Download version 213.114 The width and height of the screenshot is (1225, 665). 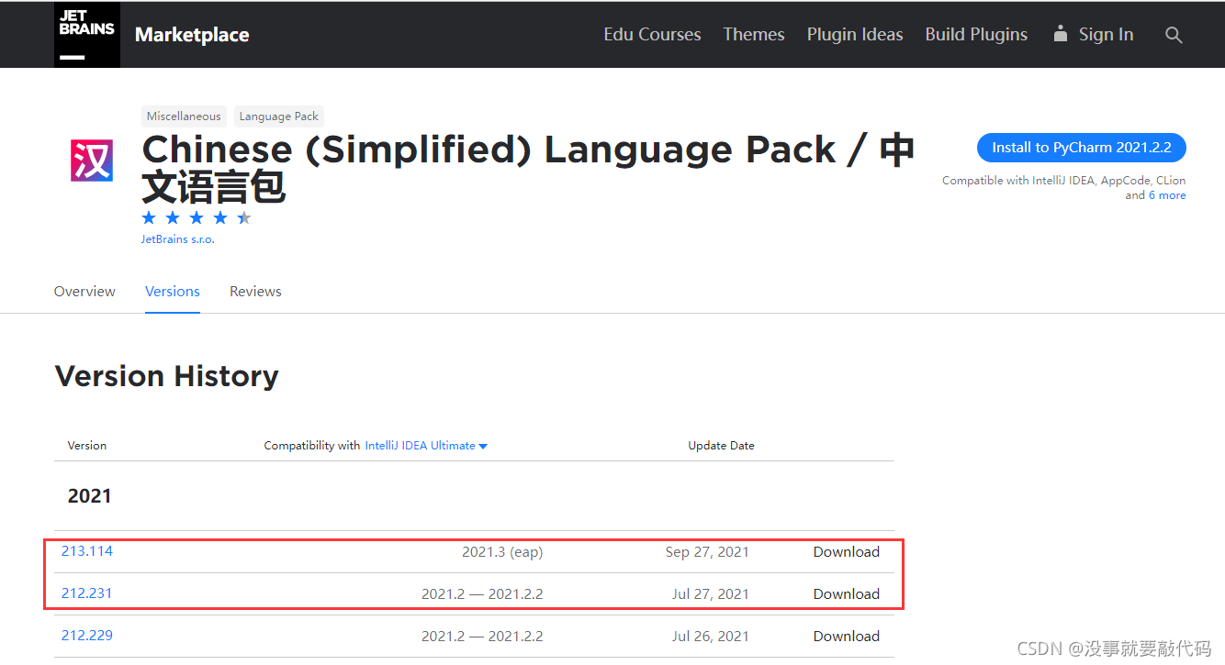point(846,551)
